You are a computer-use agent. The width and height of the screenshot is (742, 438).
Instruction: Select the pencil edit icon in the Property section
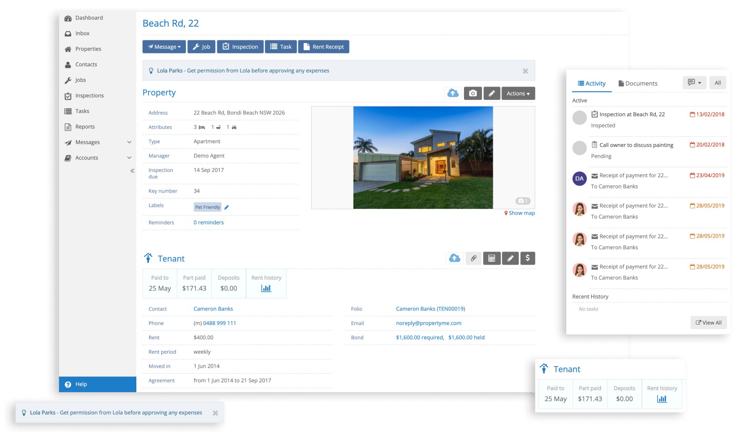pyautogui.click(x=492, y=93)
